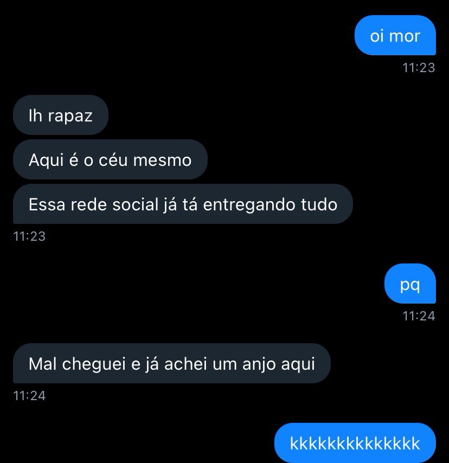This screenshot has height=463, width=449.
Task: Click the 11:23 timestamp below "Essa rede social" message
Action: tap(29, 236)
